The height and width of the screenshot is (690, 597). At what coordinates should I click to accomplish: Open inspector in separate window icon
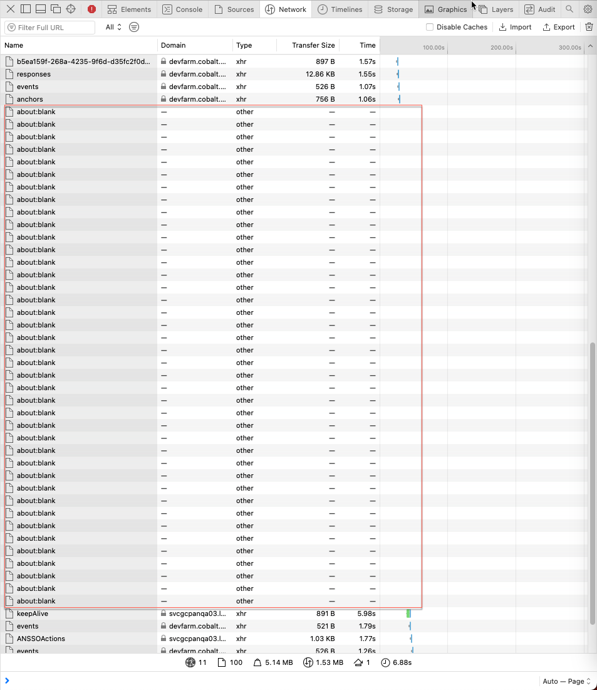pos(55,9)
